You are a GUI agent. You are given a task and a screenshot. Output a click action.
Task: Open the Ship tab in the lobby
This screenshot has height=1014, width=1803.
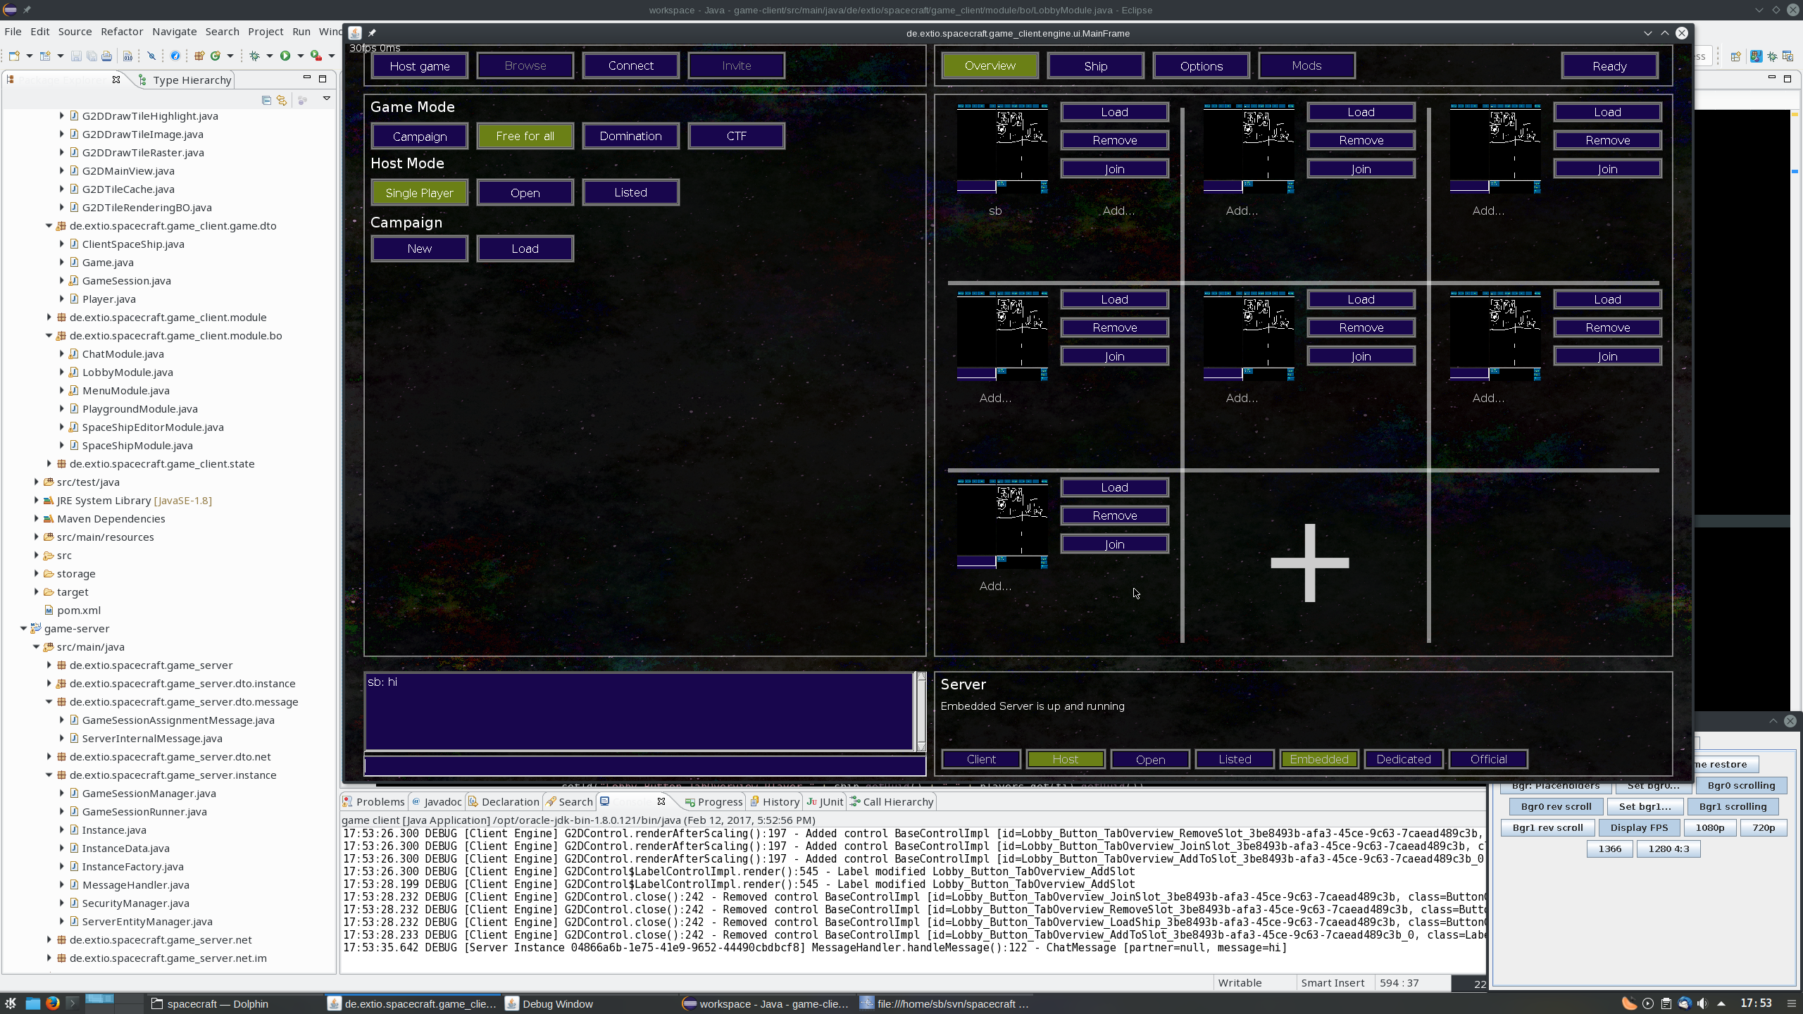pos(1095,65)
